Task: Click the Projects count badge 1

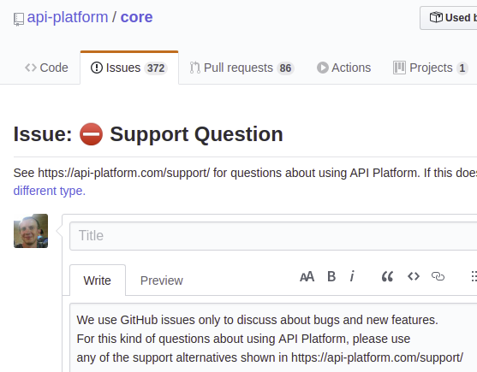Action: coord(462,68)
